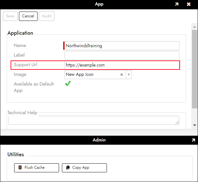Open the Image dropdown arrow
198x182 pixels.
tap(129, 75)
